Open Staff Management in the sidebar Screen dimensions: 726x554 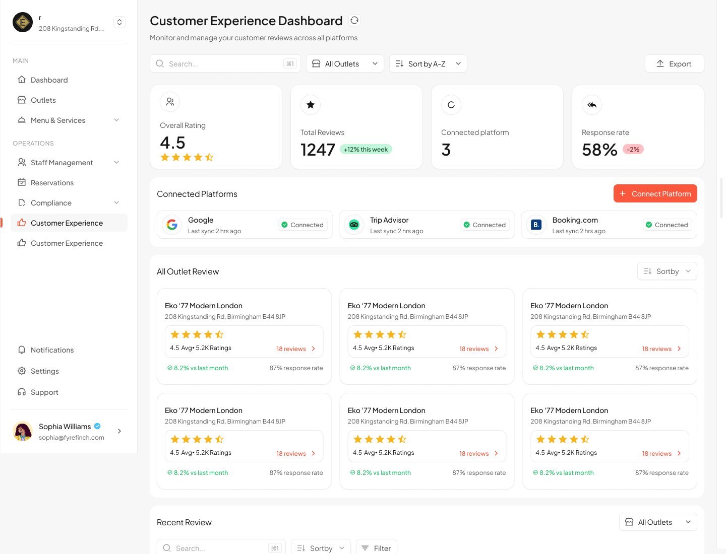69,162
